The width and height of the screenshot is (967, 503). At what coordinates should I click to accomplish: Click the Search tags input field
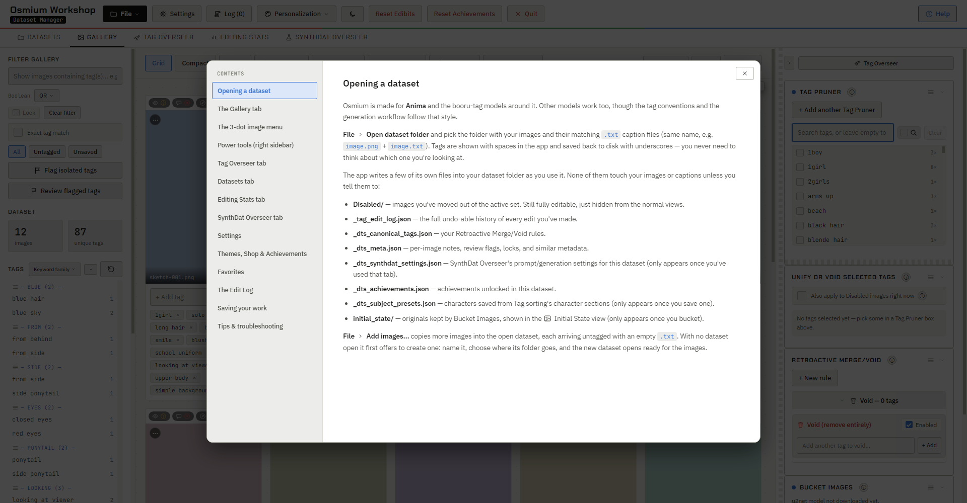click(843, 133)
